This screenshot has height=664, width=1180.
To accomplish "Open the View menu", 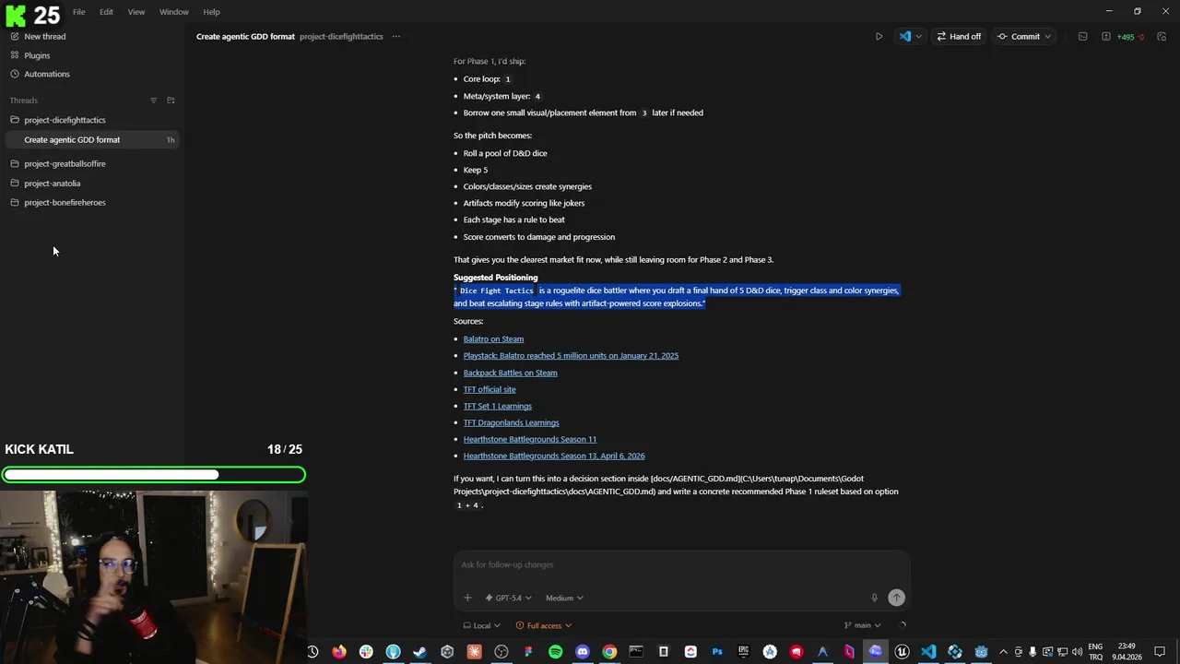I will 136,12.
